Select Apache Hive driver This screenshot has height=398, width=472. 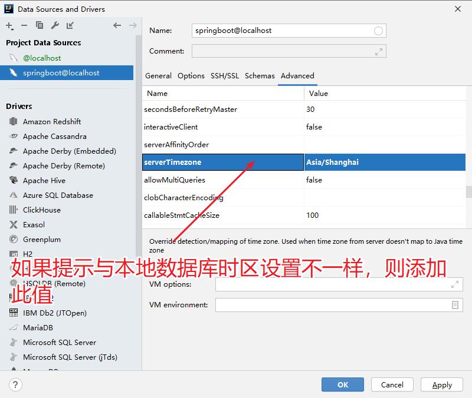(x=44, y=181)
